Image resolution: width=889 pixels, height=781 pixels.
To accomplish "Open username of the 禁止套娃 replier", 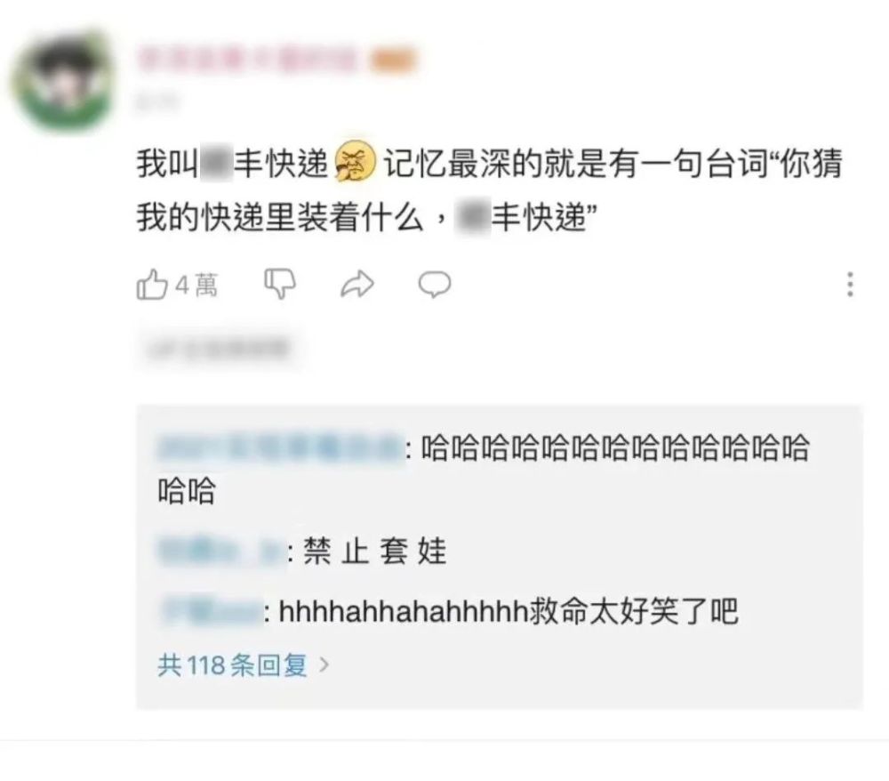I will pyautogui.click(x=221, y=550).
